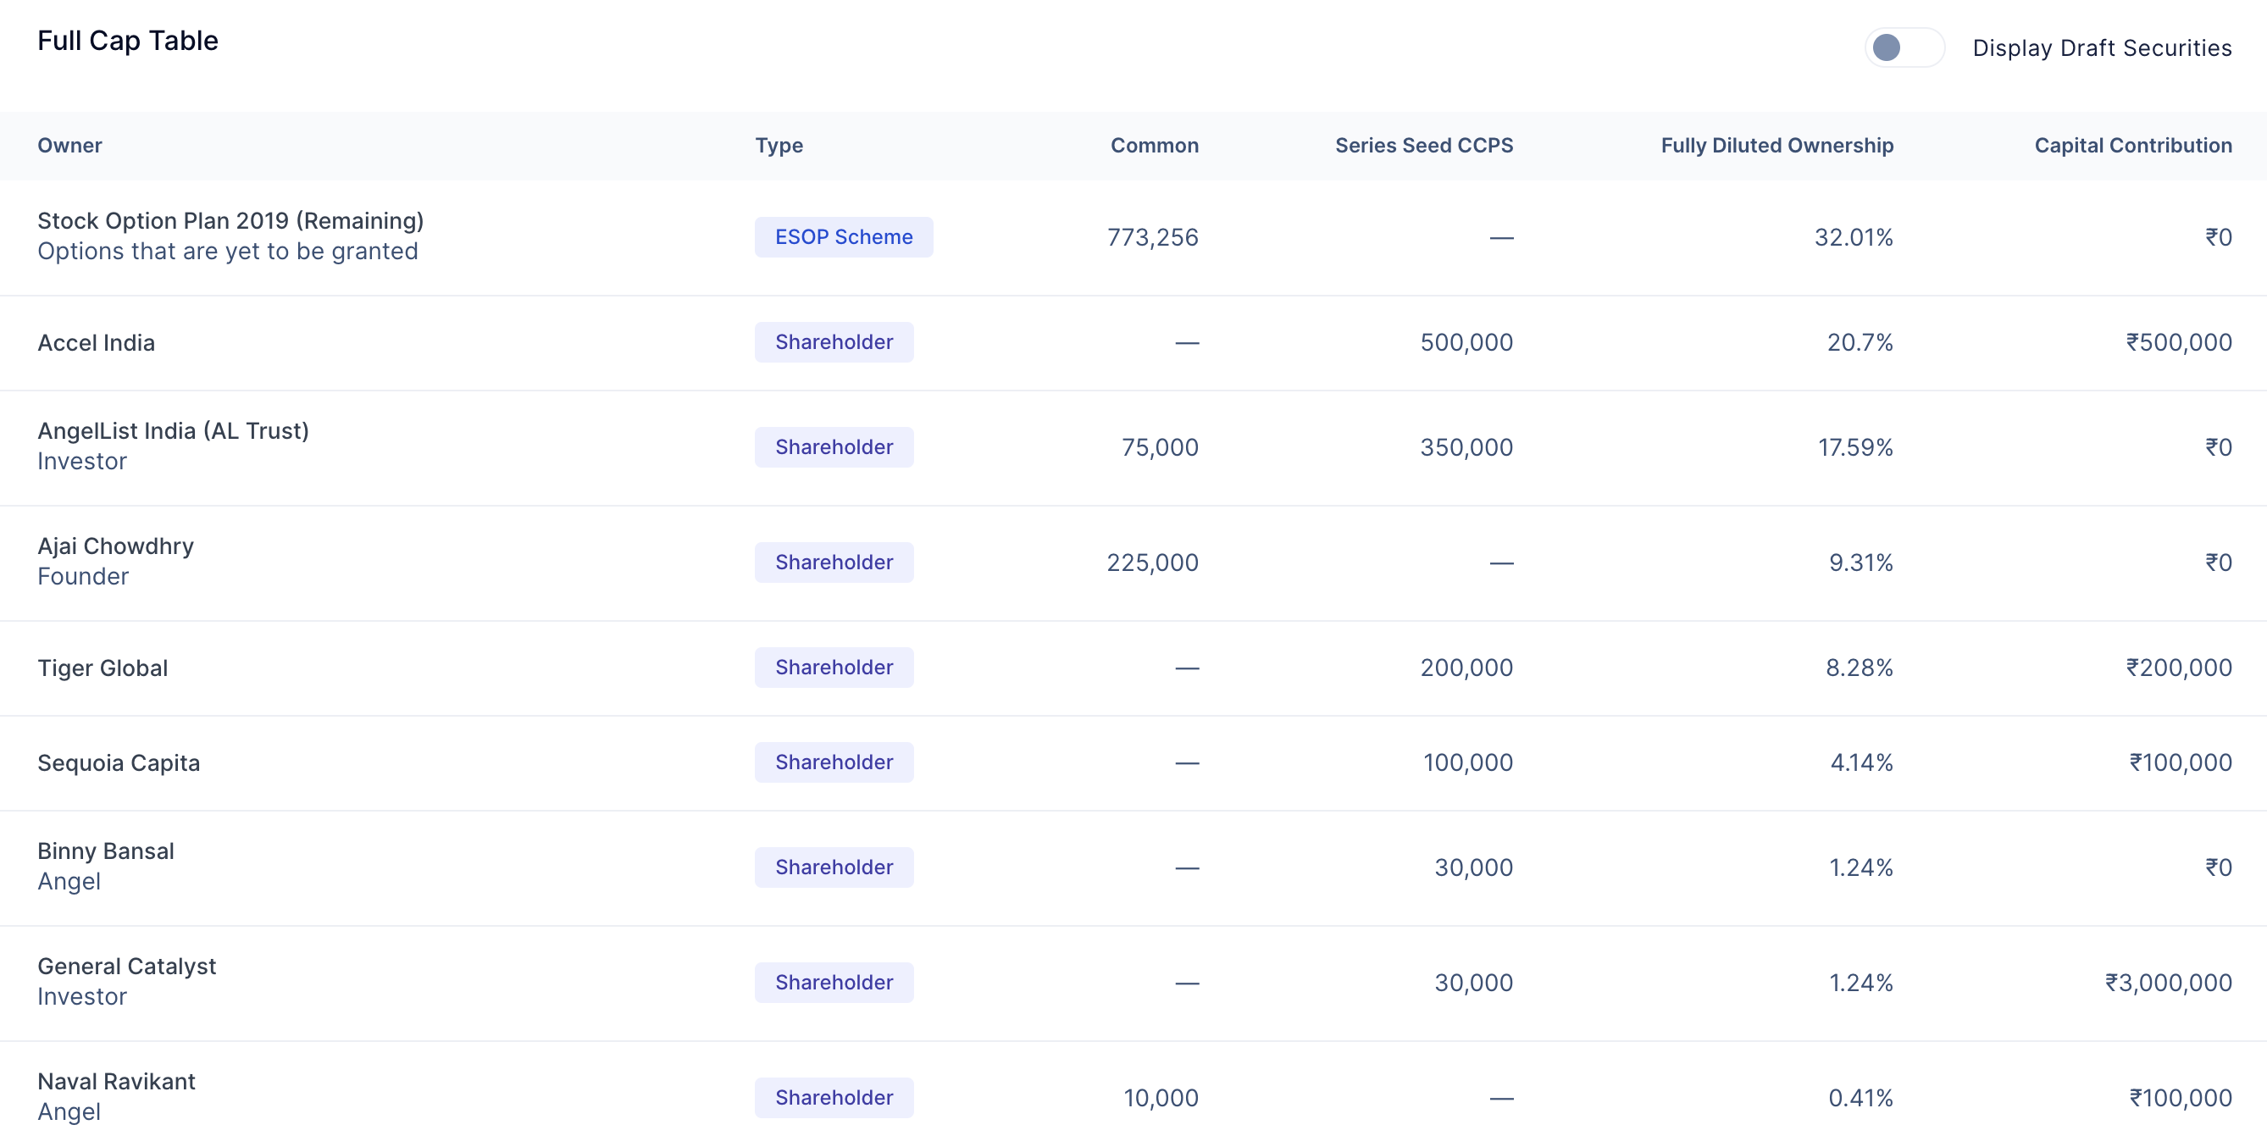Click Sequoia Capita owner name

(x=118, y=762)
